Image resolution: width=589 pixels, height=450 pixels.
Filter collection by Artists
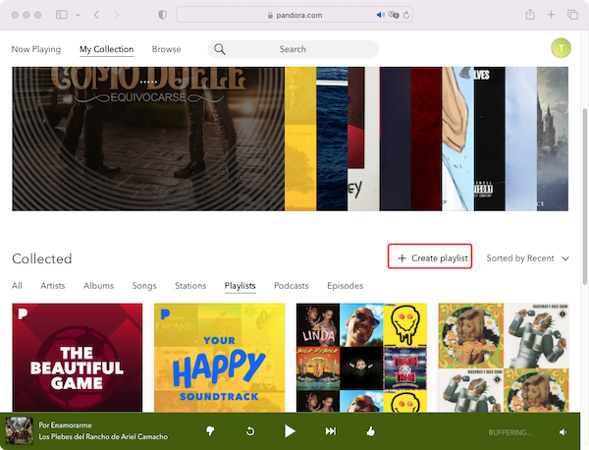pyautogui.click(x=53, y=286)
